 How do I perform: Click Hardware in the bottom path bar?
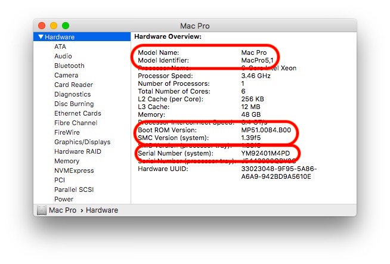(102, 210)
